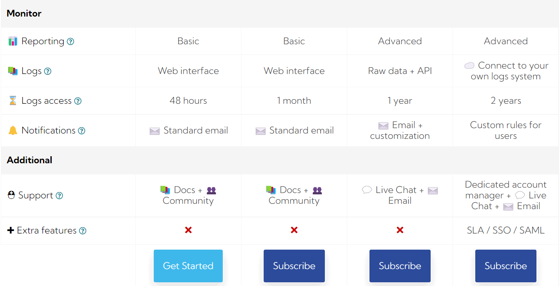Open the Extra features help icon
The image size is (560, 286).
[83, 231]
